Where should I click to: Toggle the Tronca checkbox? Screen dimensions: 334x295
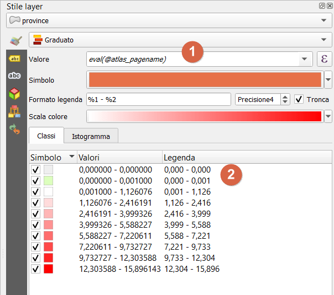click(299, 99)
